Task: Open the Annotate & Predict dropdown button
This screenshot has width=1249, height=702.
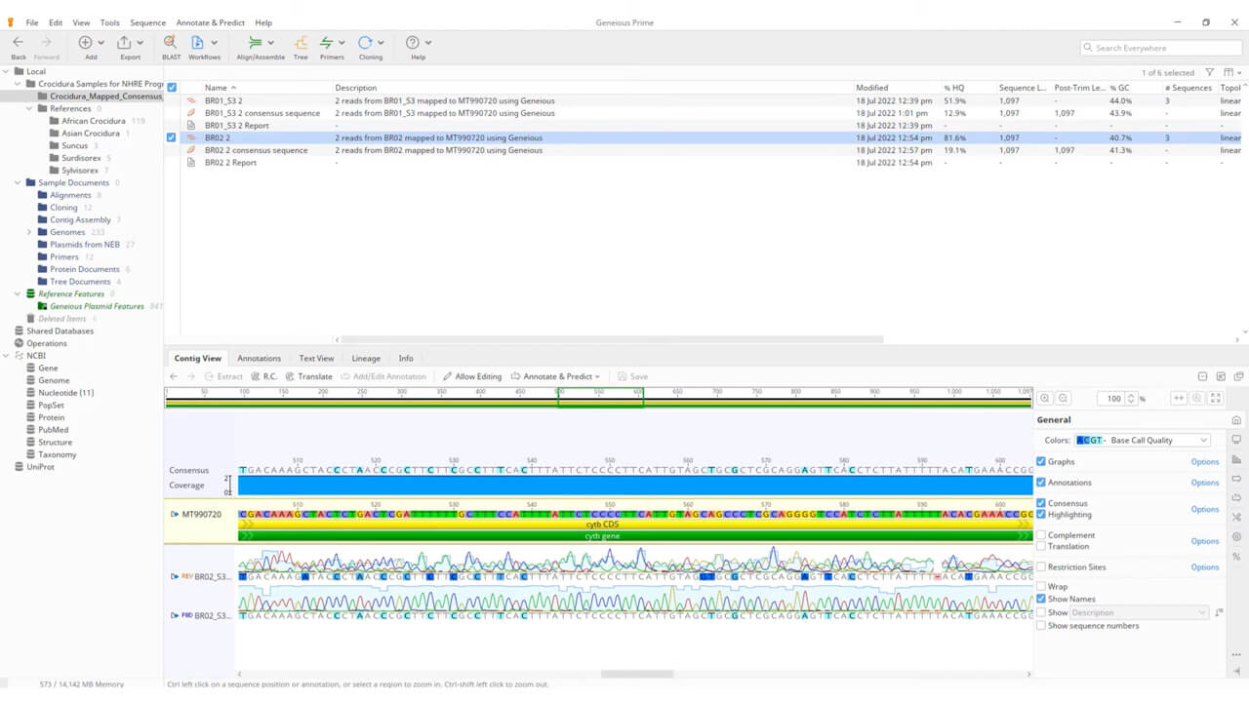Action: click(556, 376)
